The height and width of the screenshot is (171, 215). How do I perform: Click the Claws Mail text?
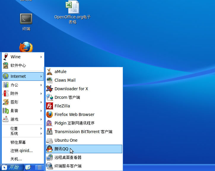(x=65, y=80)
